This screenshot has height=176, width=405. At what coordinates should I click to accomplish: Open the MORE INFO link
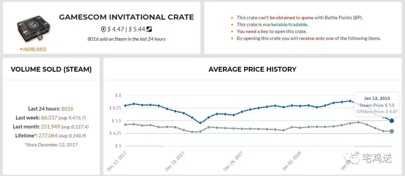pos(34,49)
